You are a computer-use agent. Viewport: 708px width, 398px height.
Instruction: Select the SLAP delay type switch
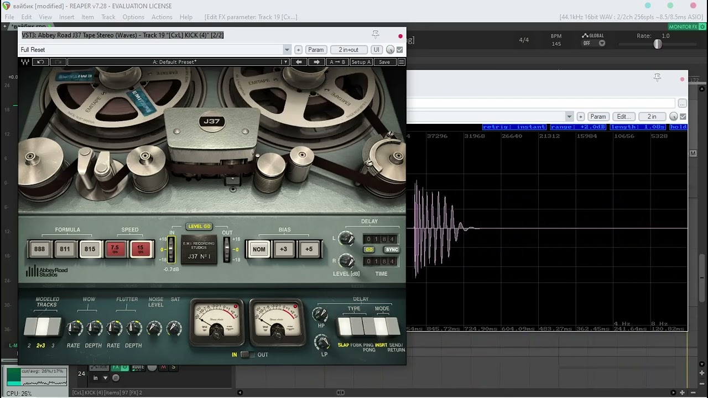[344, 327]
